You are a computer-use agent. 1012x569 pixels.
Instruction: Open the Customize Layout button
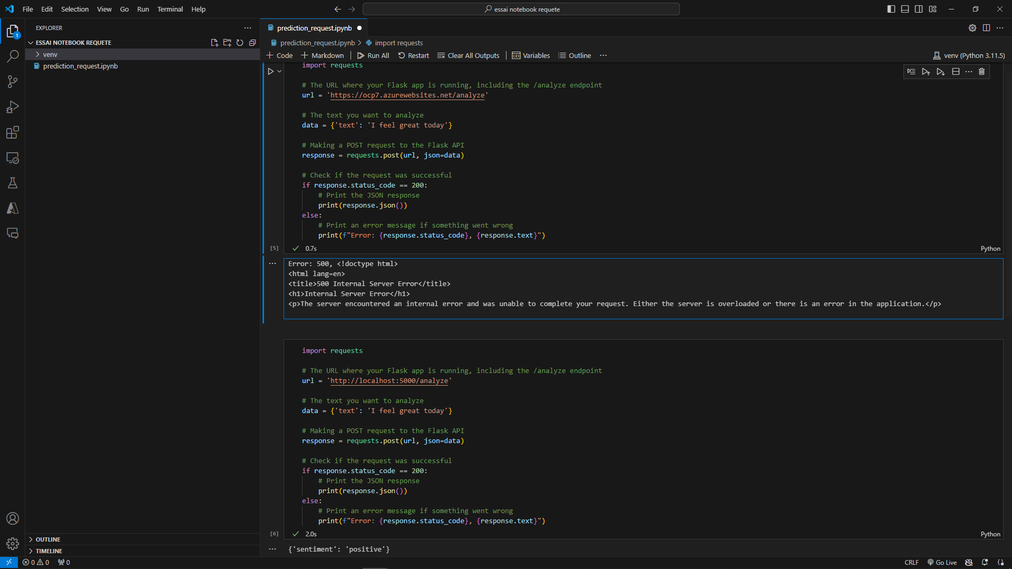pos(932,9)
